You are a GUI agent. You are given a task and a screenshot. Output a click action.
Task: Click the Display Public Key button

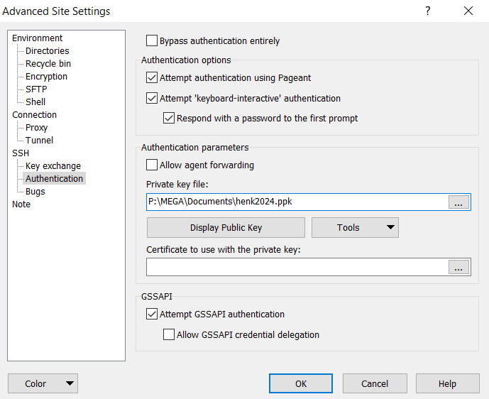[x=226, y=228]
